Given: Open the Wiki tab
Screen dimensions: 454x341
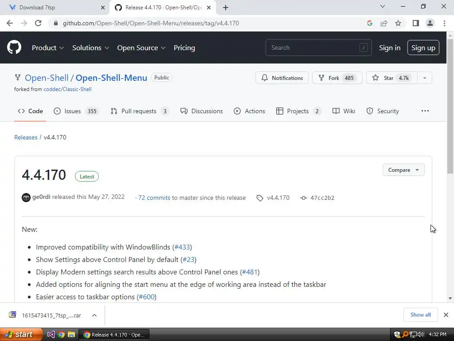Looking at the screenshot, I should [344, 111].
